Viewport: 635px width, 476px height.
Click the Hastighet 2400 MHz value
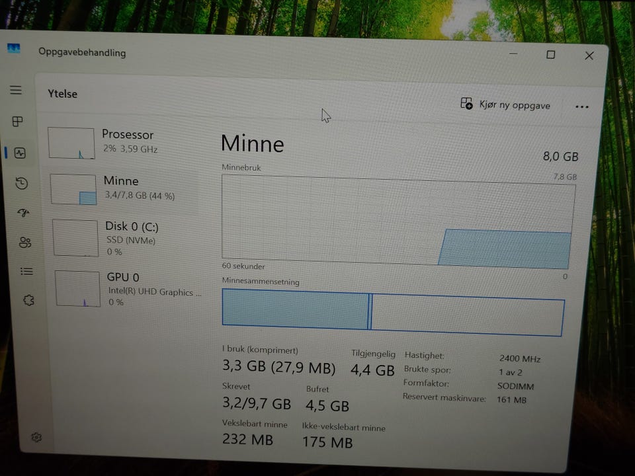(520, 358)
